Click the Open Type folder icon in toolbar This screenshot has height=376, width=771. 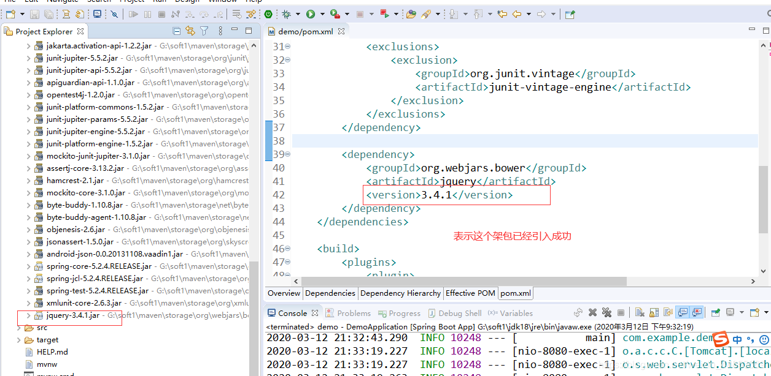click(411, 14)
